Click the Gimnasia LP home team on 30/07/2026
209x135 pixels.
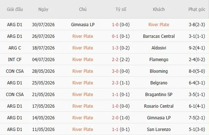83,24
